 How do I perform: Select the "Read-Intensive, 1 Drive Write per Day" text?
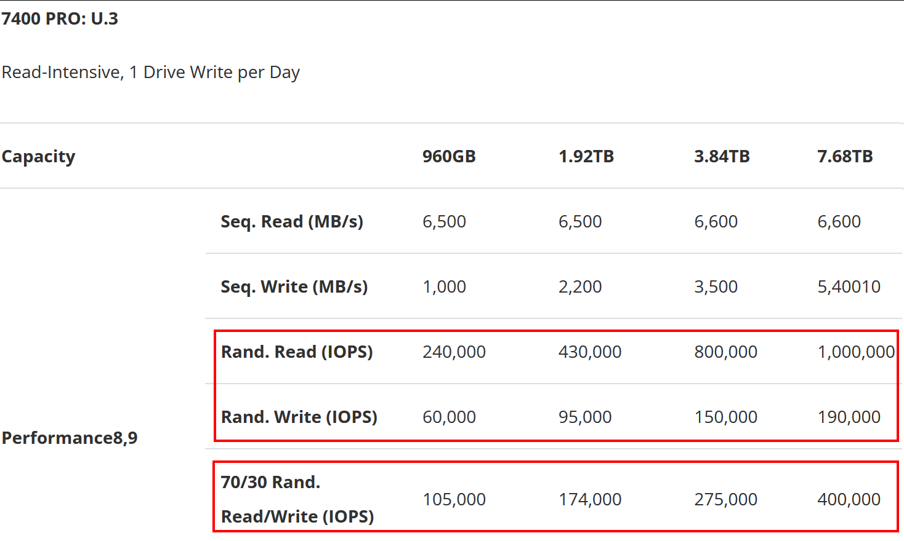point(151,73)
